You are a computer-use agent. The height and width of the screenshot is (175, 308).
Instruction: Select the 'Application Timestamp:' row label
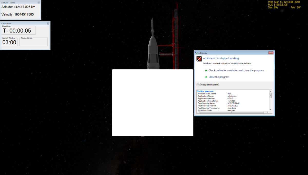coord(208,101)
